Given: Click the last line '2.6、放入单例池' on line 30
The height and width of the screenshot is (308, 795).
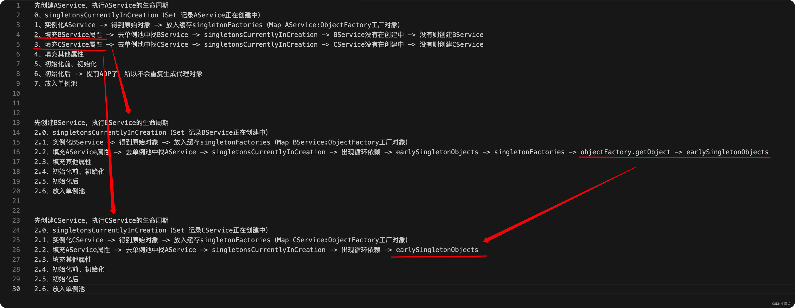Looking at the screenshot, I should 59,289.
